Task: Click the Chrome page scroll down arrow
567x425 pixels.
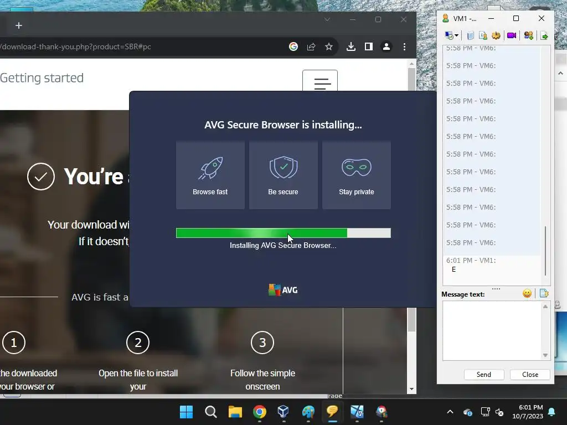Action: (411, 389)
